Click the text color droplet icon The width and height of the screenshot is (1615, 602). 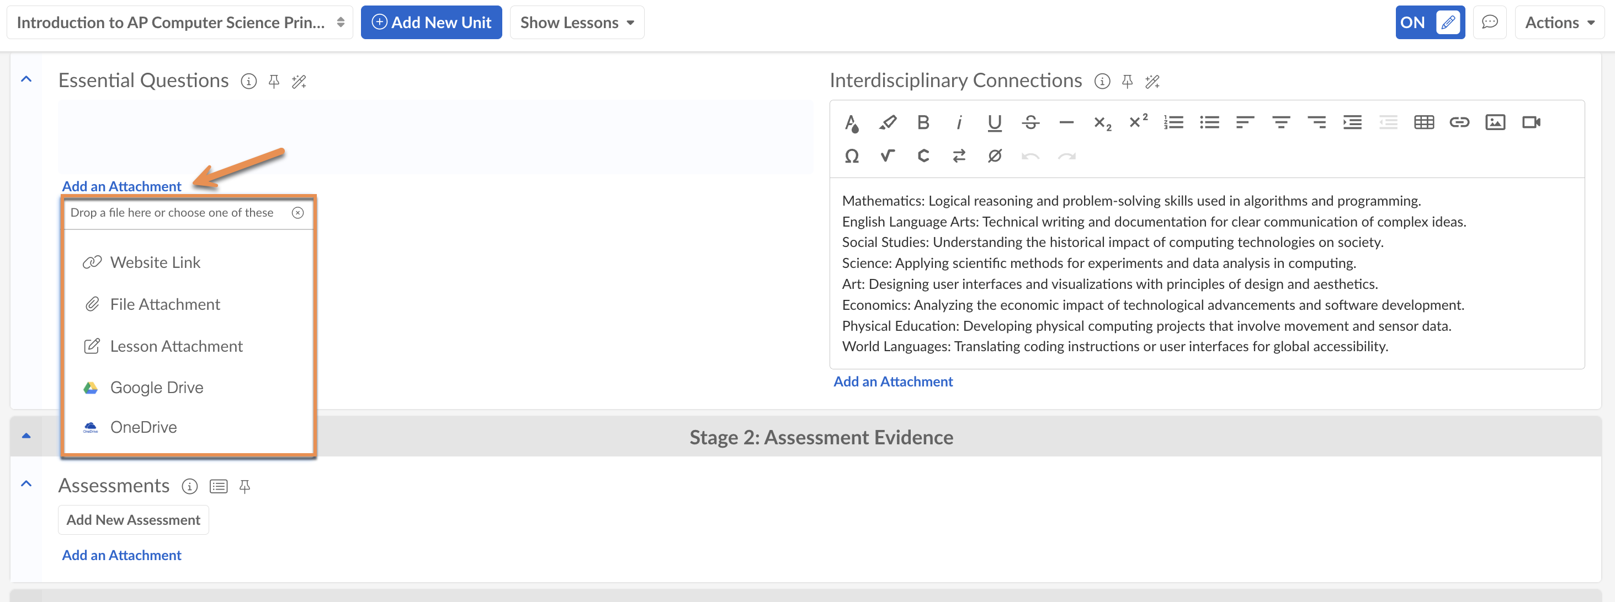(851, 122)
